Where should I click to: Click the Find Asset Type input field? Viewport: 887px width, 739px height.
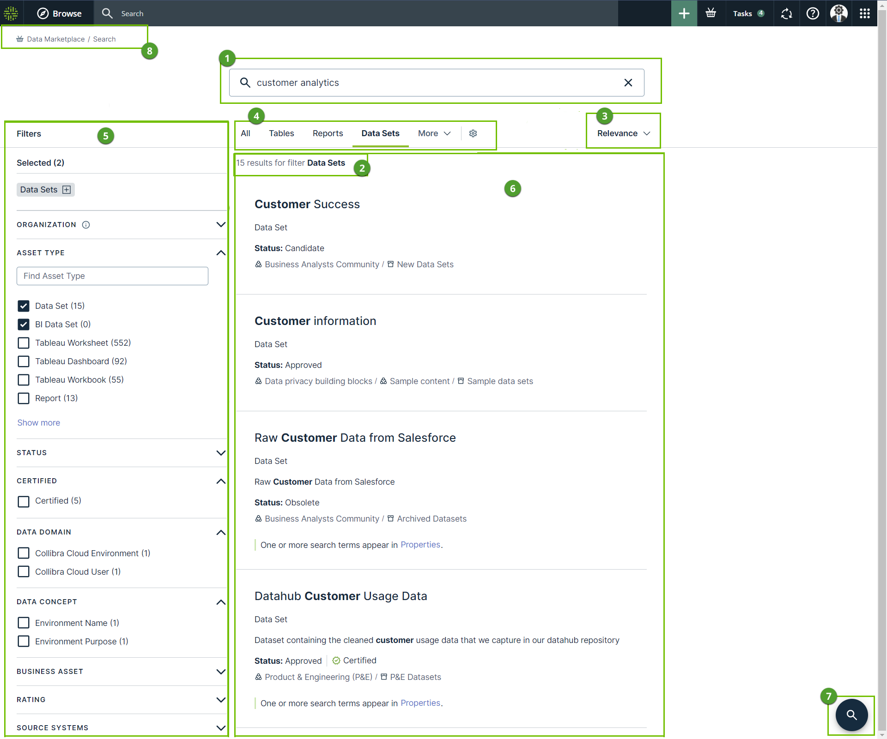(112, 276)
